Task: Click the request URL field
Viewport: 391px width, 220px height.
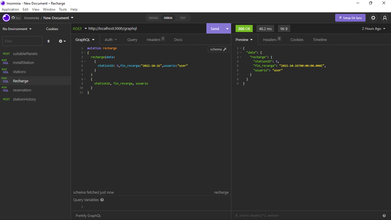Action: point(147,29)
